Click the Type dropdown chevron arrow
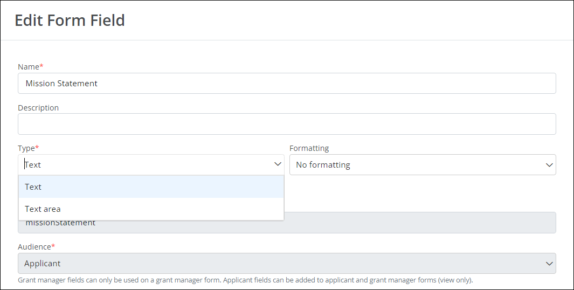 pyautogui.click(x=278, y=164)
